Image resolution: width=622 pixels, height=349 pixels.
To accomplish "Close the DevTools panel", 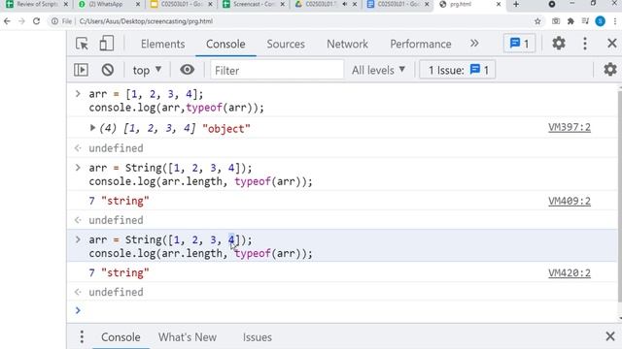I will [x=611, y=43].
